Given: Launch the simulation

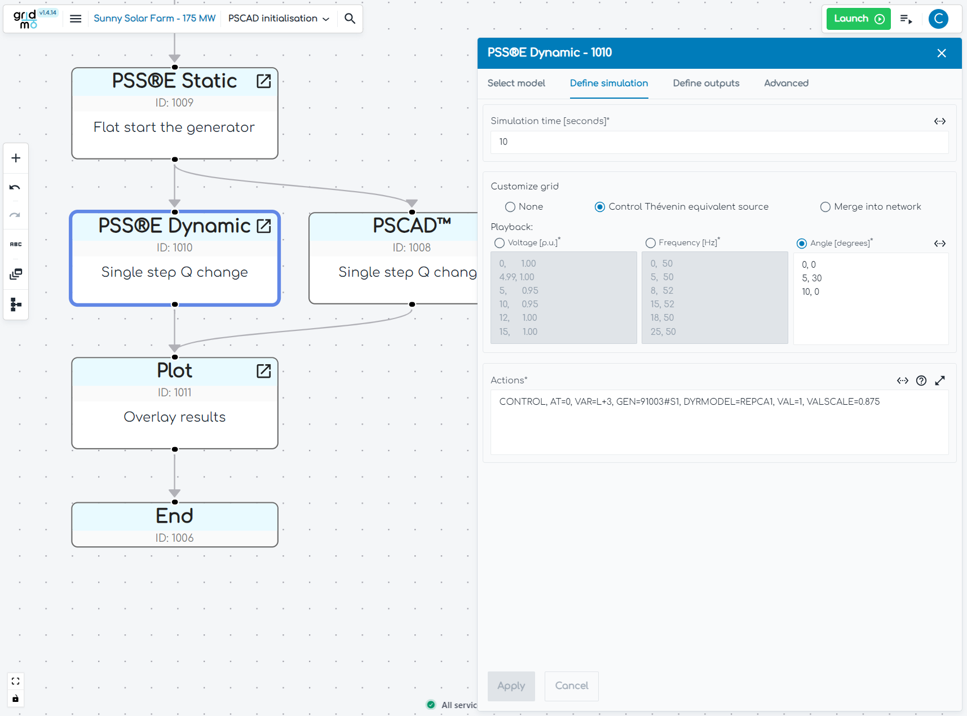Looking at the screenshot, I should pyautogui.click(x=858, y=19).
